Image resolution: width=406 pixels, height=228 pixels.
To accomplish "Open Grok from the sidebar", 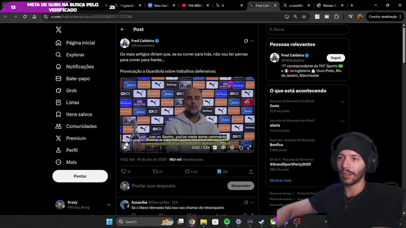I will (x=66, y=91).
